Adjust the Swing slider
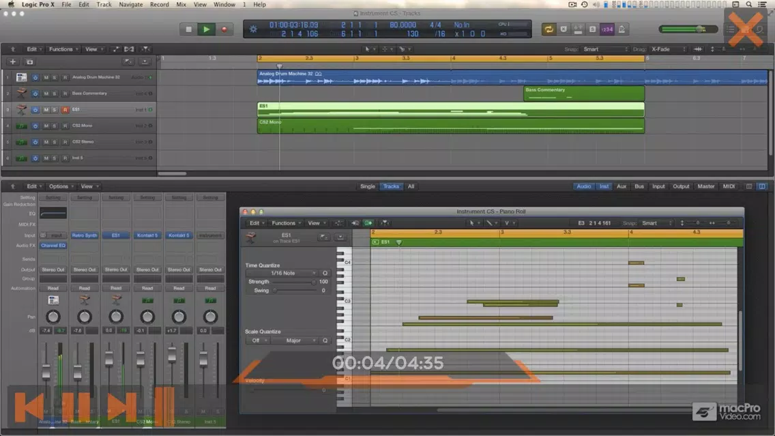Screen dimensions: 775x436 click(294, 291)
